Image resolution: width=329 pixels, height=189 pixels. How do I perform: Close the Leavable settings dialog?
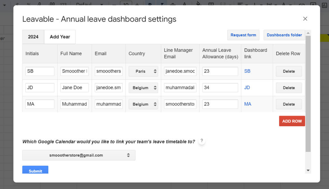tap(305, 19)
